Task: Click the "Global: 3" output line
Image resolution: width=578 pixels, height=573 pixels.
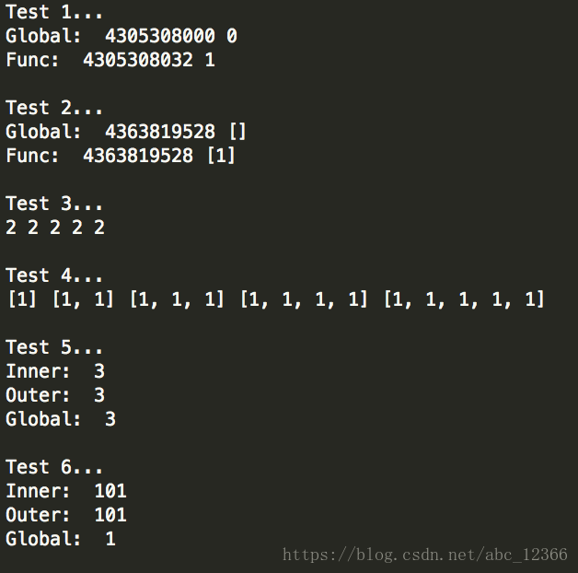Action: click(61, 419)
